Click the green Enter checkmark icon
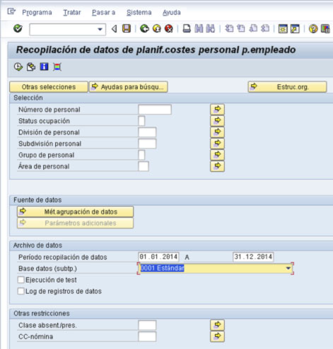 tap(18, 29)
